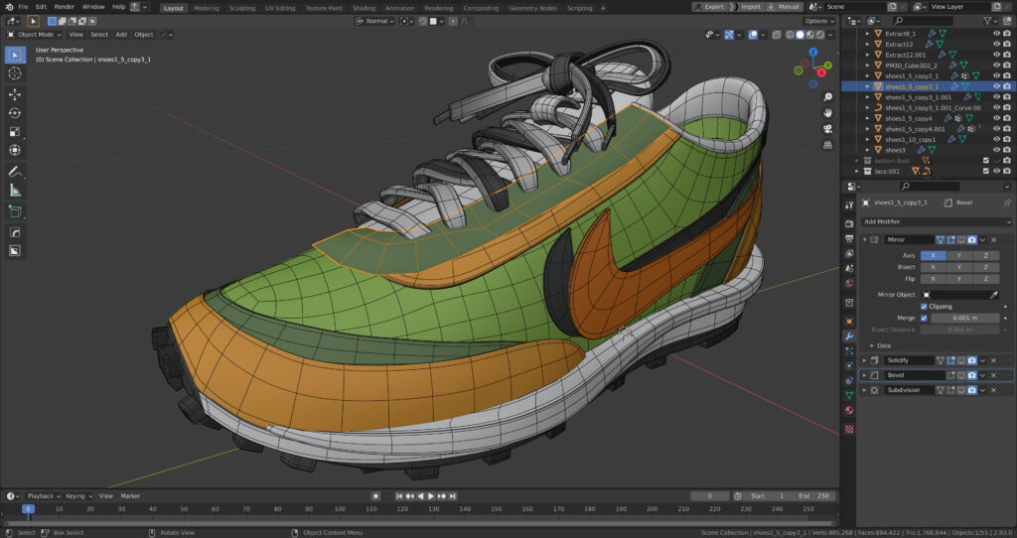
Task: Open the Render menu
Action: click(65, 7)
